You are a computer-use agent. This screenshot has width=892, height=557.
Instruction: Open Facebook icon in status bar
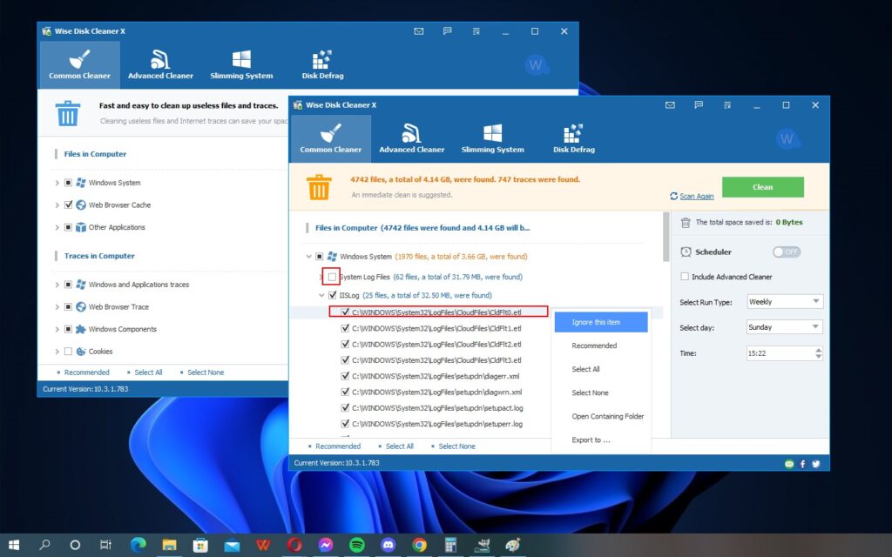click(x=802, y=464)
